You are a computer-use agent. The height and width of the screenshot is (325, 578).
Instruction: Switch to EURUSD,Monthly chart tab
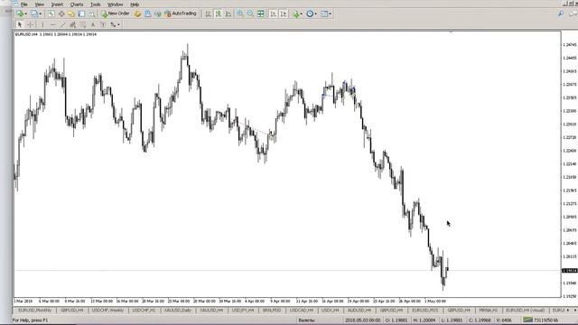(x=35, y=311)
